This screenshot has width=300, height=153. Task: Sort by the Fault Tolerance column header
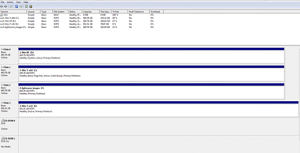click(x=138, y=12)
